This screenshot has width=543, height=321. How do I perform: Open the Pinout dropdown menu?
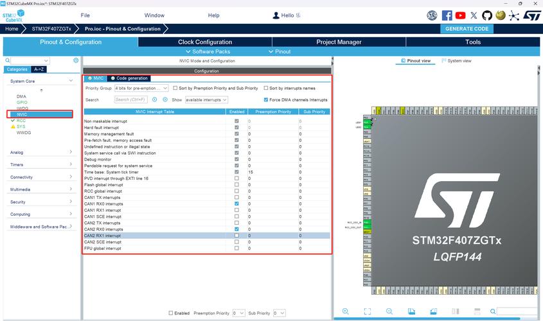(x=280, y=51)
